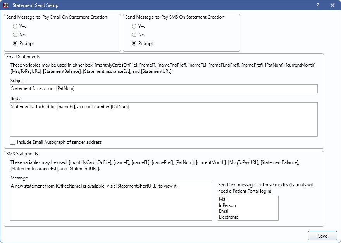Close the Statement Send Setup window
Image resolution: width=341 pixels, height=243 pixels.
pos(332,5)
